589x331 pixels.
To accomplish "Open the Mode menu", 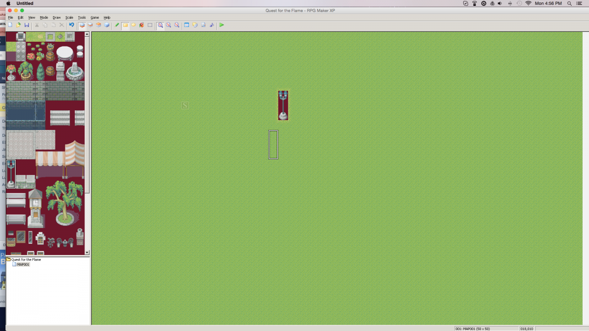I will pyautogui.click(x=44, y=18).
